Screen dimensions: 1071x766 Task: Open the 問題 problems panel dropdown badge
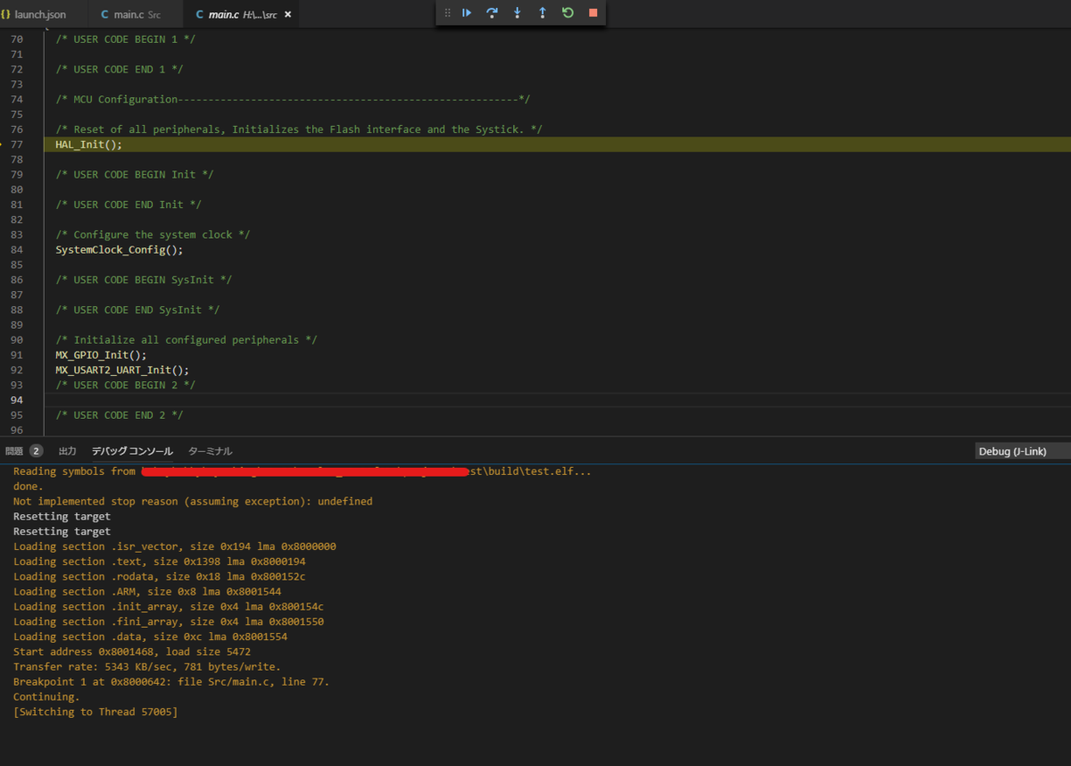(34, 451)
